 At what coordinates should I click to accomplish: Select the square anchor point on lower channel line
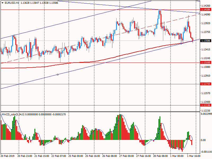point(58,75)
